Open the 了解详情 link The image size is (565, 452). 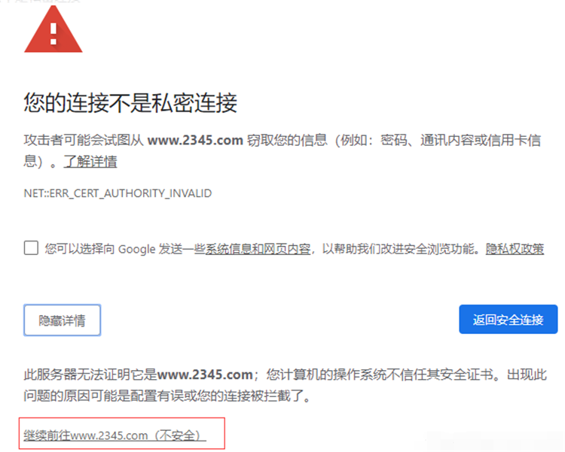point(90,161)
